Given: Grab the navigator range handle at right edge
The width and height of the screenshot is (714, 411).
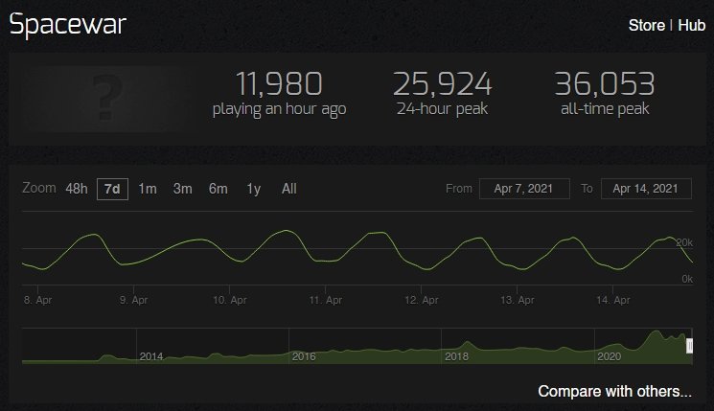Looking at the screenshot, I should (689, 347).
